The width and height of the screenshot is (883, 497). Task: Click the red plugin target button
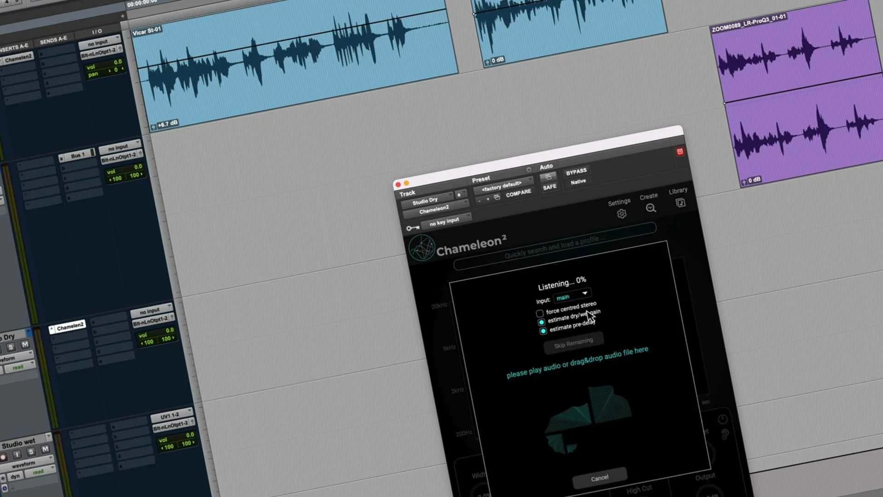click(680, 152)
